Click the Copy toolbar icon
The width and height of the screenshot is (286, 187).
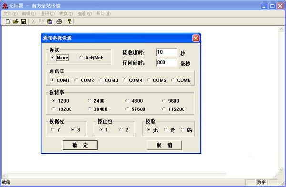[41, 21]
